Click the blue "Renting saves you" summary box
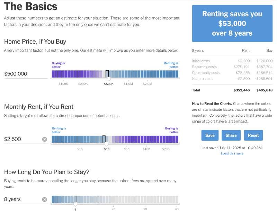 point(232,24)
